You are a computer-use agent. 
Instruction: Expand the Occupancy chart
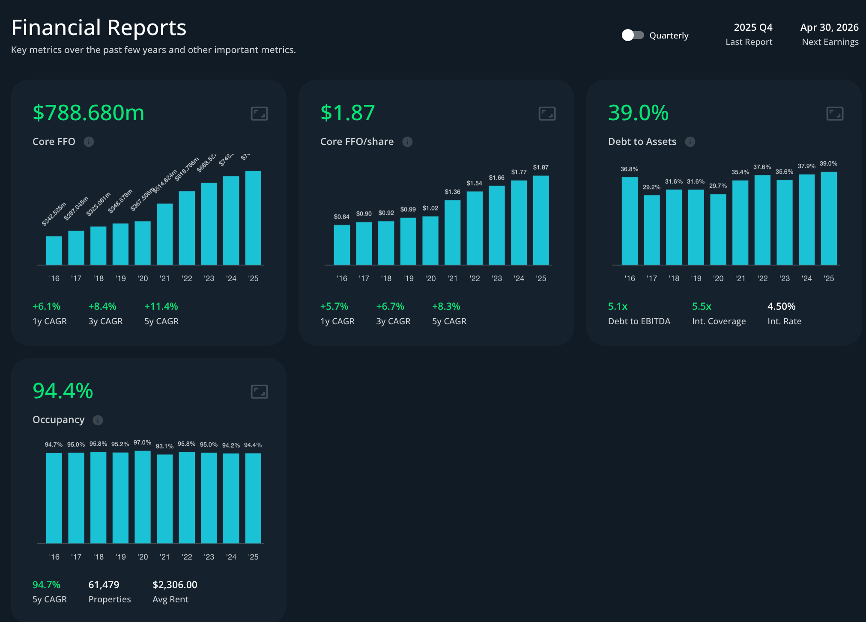pyautogui.click(x=259, y=392)
